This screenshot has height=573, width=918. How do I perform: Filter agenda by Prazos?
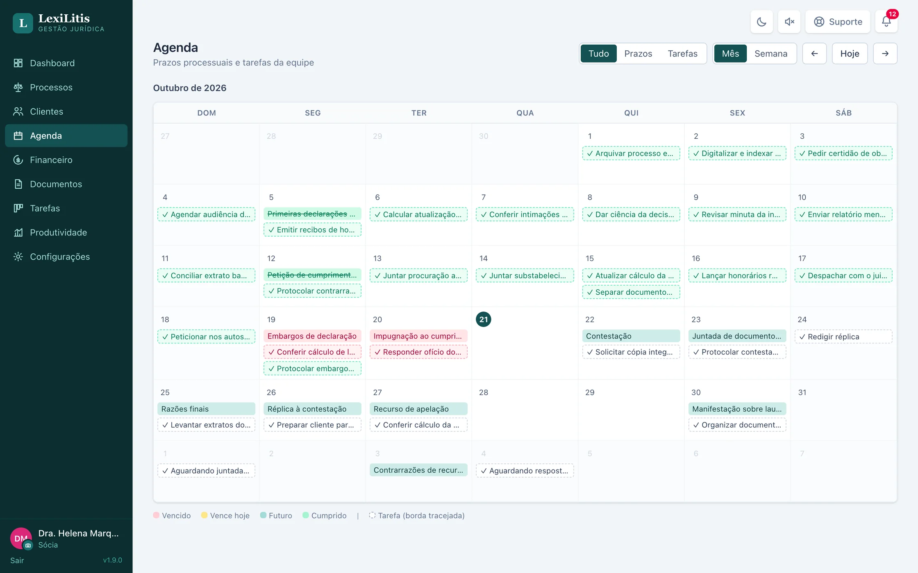[638, 54]
